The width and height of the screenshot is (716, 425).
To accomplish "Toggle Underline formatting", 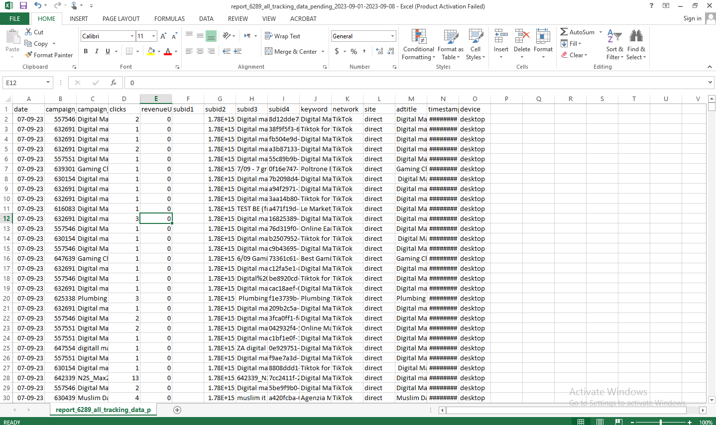I will tap(108, 51).
